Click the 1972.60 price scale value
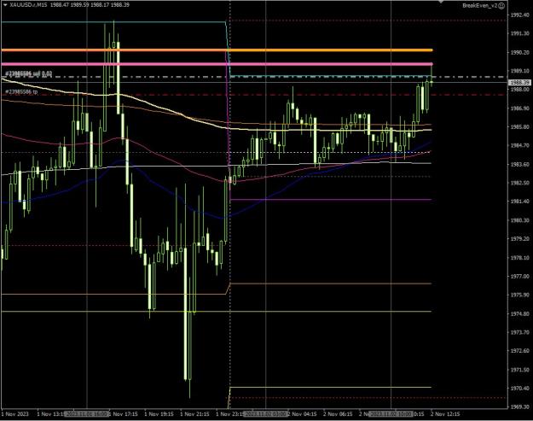Screen dimensions: 533x421 [x=519, y=351]
